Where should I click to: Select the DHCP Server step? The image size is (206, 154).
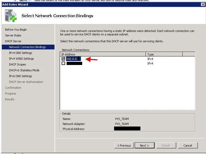click(x=13, y=41)
